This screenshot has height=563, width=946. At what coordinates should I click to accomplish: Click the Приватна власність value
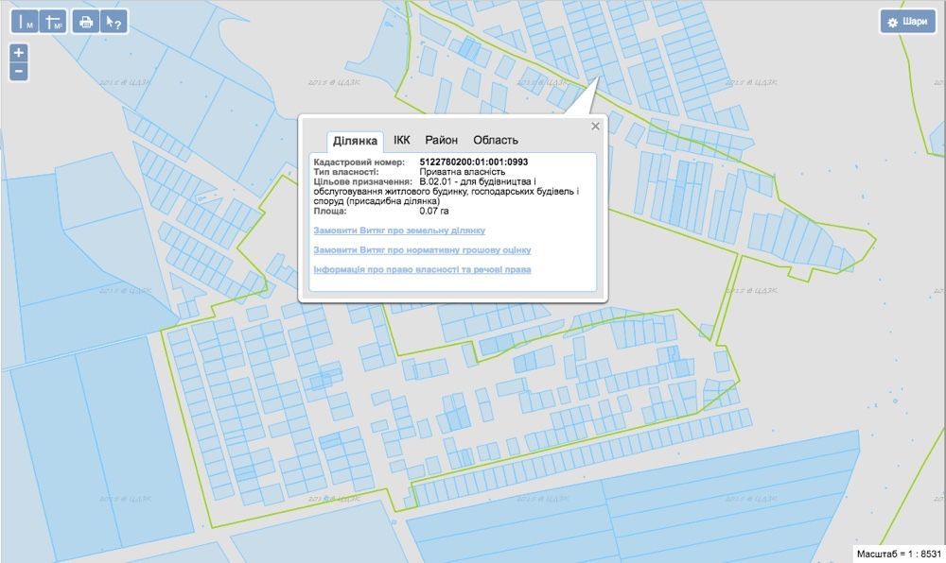(463, 172)
